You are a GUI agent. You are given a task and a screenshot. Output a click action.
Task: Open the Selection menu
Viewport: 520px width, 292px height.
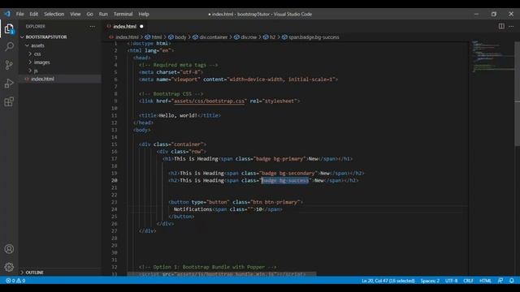pos(54,14)
